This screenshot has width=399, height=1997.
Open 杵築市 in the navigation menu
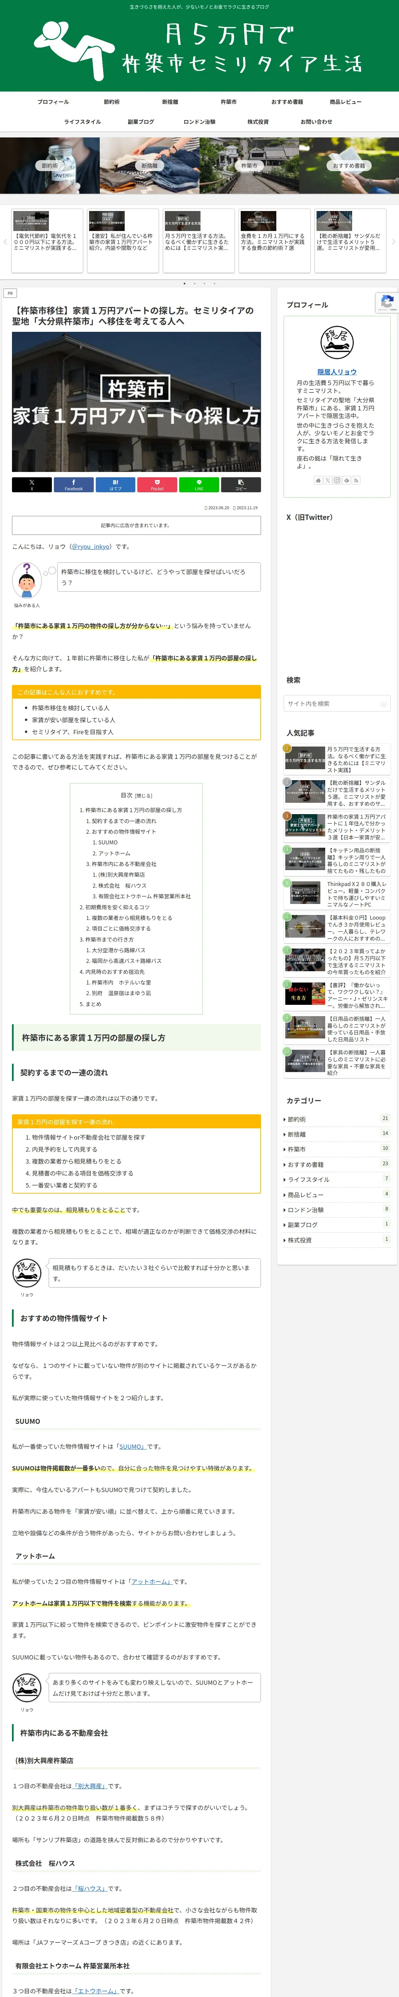pyautogui.click(x=228, y=102)
